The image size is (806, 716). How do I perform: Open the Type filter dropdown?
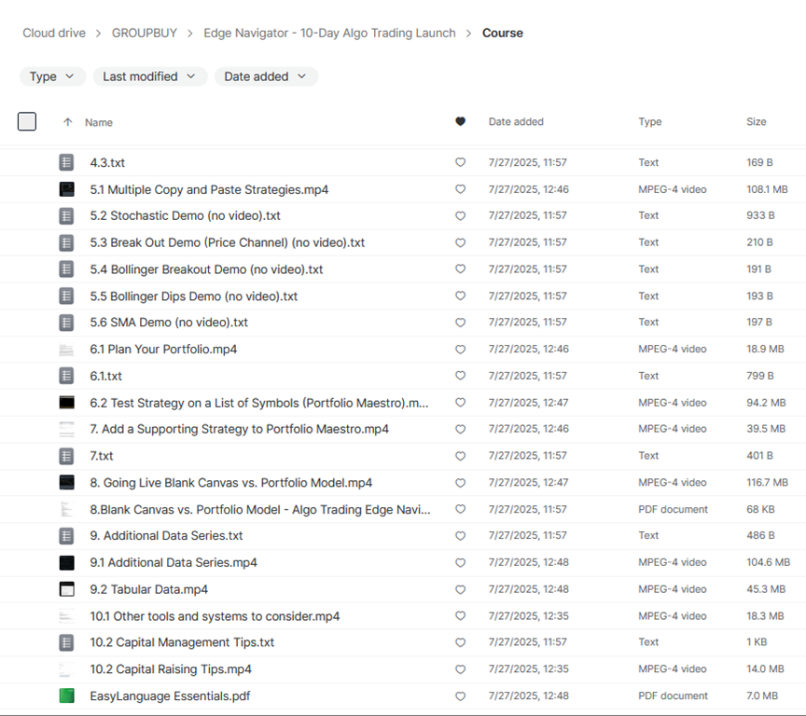[52, 76]
